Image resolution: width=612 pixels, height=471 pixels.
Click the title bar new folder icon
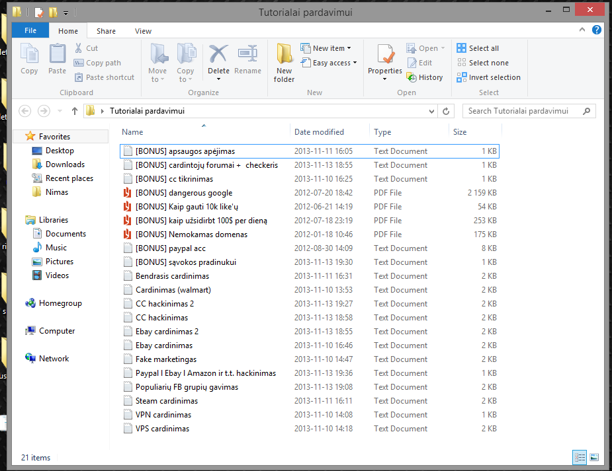[x=53, y=13]
